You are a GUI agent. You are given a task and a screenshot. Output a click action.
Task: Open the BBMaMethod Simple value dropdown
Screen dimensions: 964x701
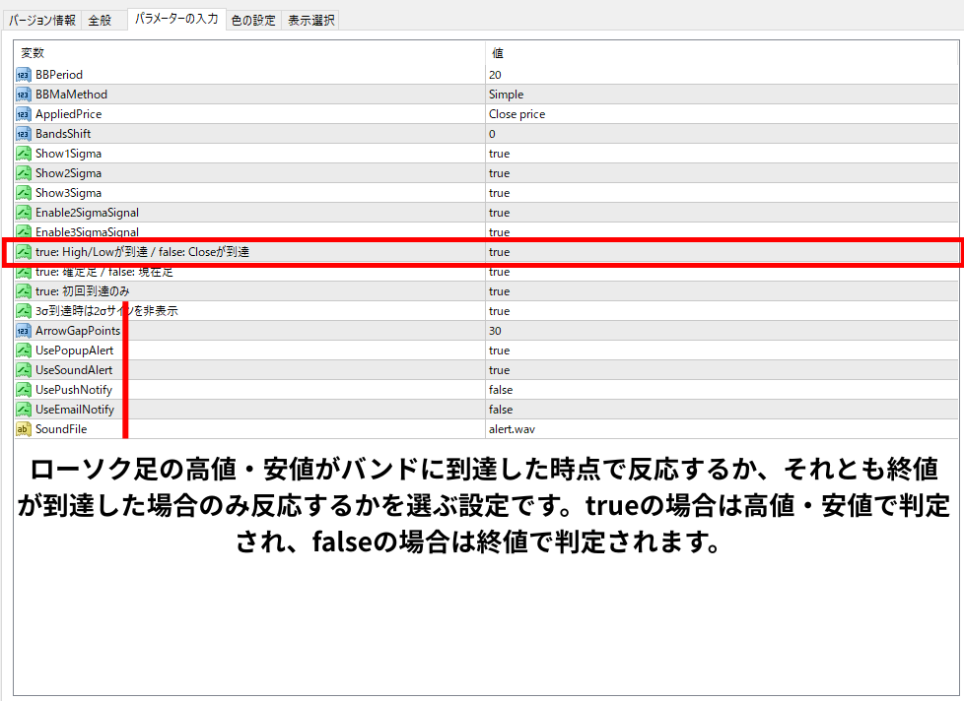point(506,95)
